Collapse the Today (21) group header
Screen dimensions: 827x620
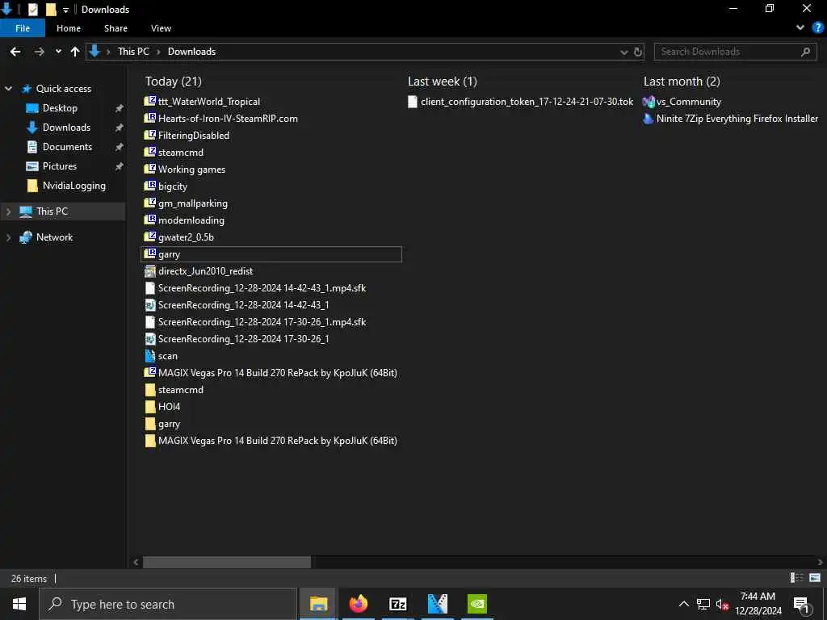click(x=173, y=82)
